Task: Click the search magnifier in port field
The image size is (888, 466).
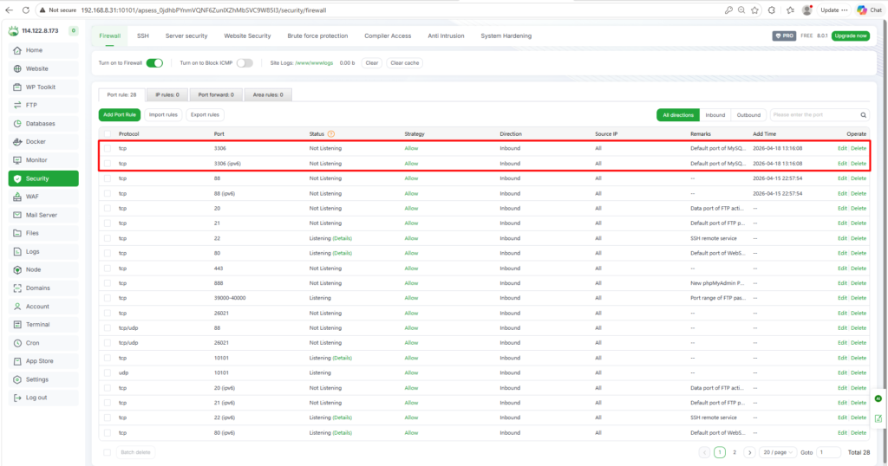Action: tap(863, 114)
